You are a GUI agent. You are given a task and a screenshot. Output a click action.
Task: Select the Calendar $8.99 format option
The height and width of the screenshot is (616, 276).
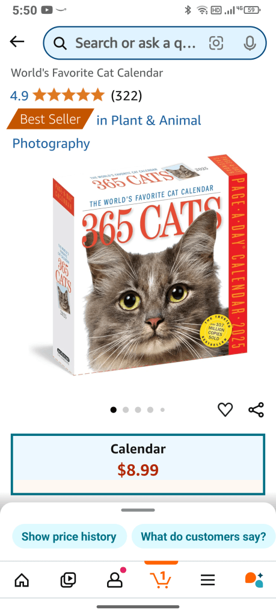tap(138, 464)
